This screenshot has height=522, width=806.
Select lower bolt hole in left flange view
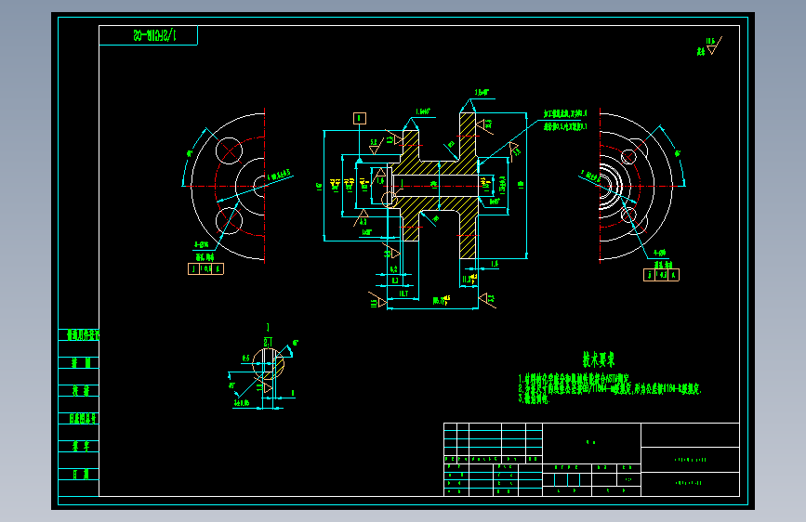click(x=229, y=221)
